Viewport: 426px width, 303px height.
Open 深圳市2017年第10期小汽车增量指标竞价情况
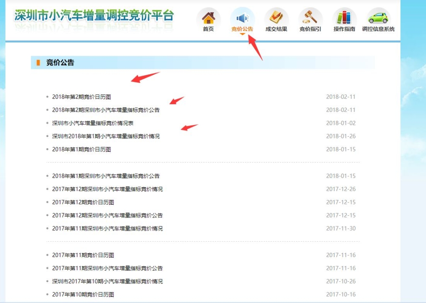(x=107, y=281)
